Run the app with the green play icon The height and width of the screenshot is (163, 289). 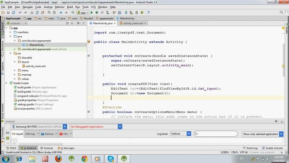pyautogui.click(x=92, y=13)
